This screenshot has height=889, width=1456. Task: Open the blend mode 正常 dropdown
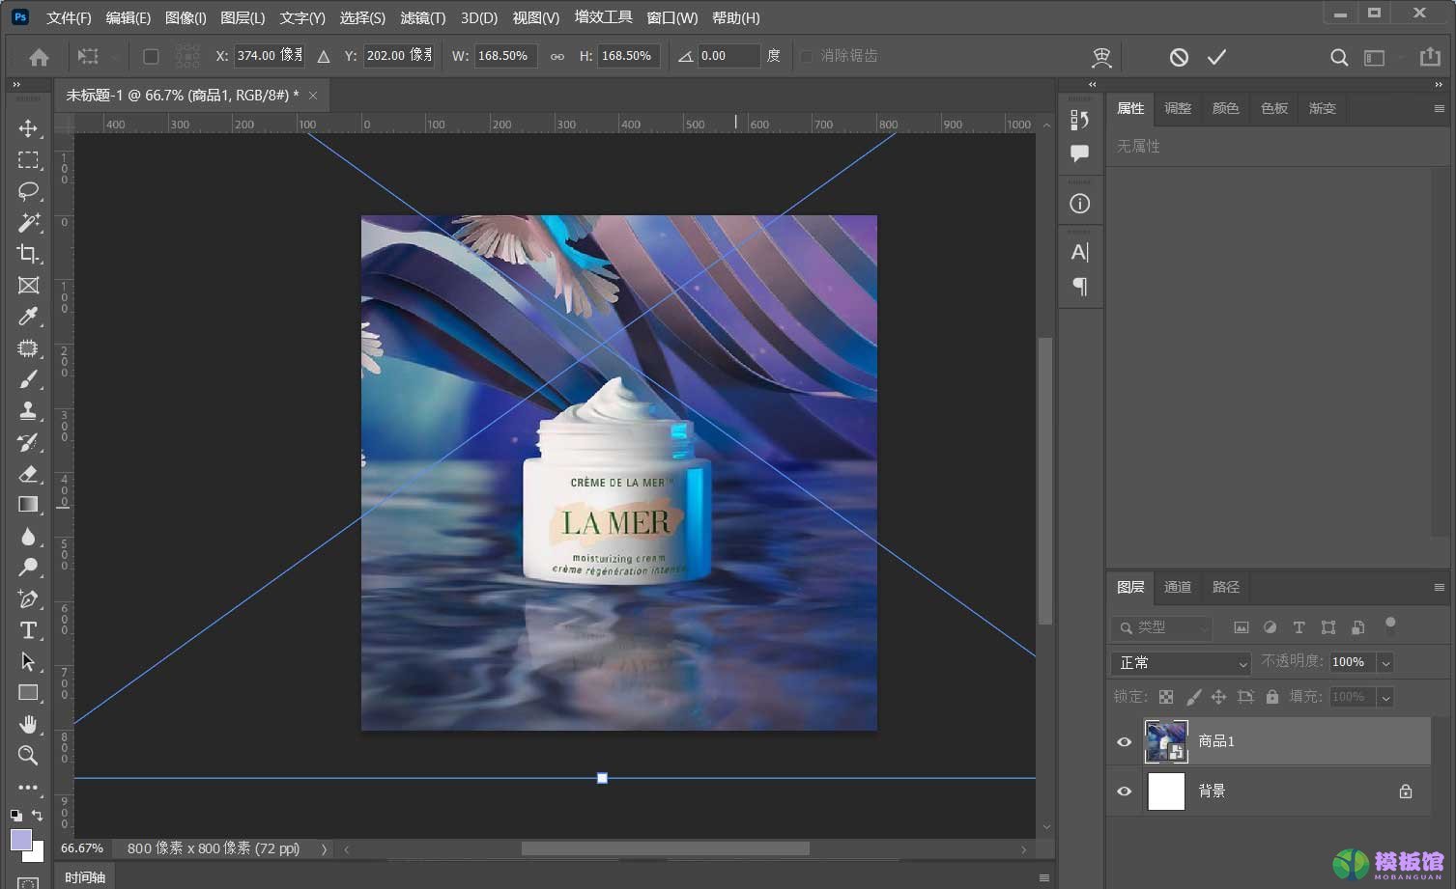click(1181, 663)
